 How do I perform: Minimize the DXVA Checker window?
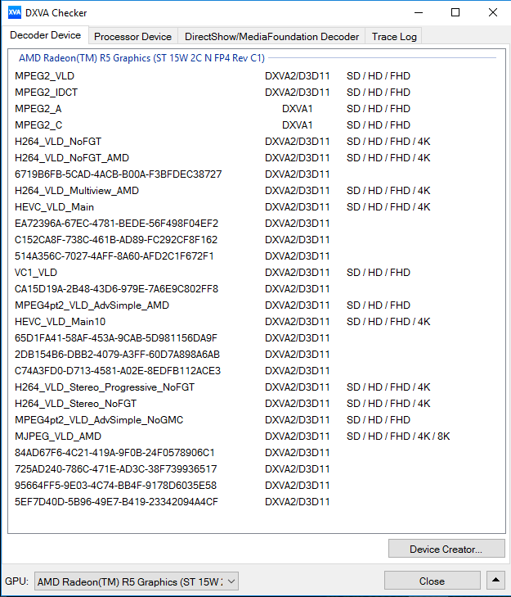pos(419,12)
